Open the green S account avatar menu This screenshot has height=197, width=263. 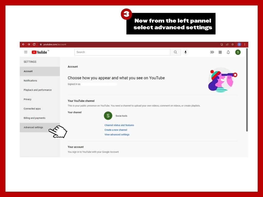click(x=238, y=52)
